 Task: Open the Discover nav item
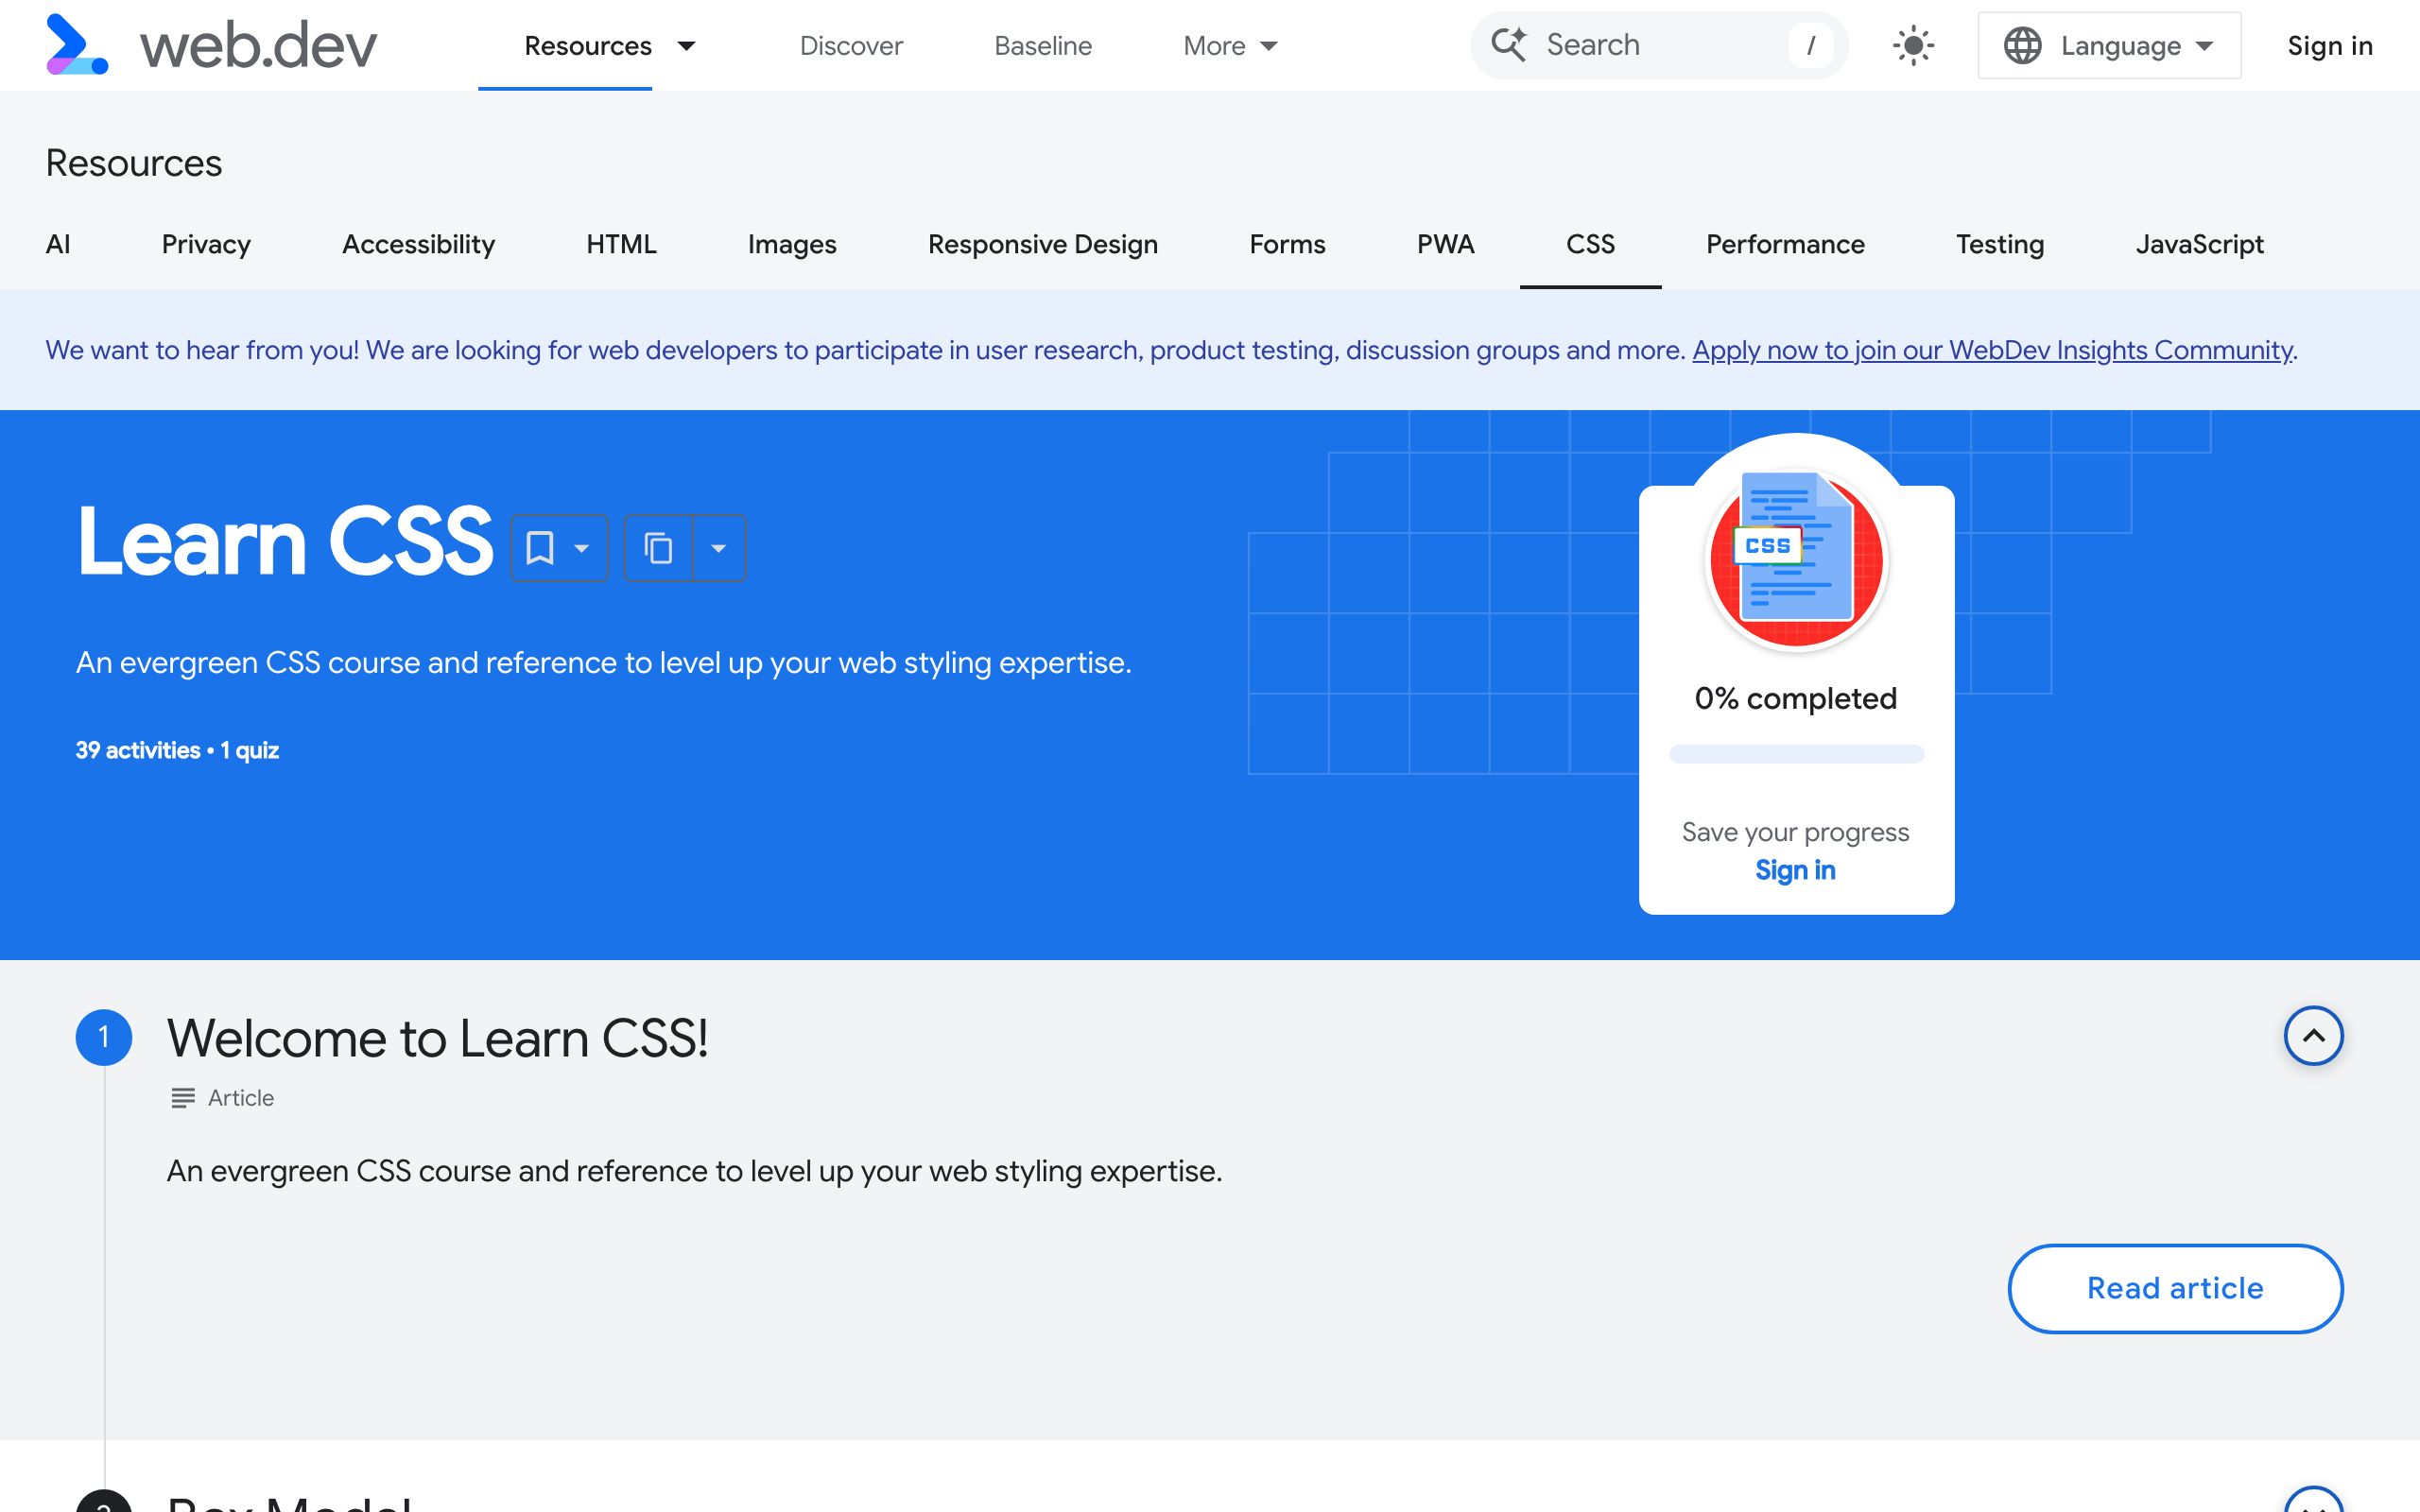click(x=851, y=46)
